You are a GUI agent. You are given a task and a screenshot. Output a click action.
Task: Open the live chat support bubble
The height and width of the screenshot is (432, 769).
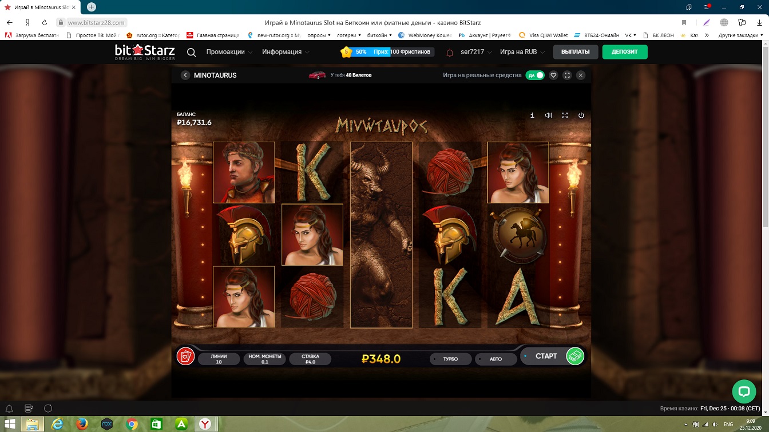tap(744, 391)
